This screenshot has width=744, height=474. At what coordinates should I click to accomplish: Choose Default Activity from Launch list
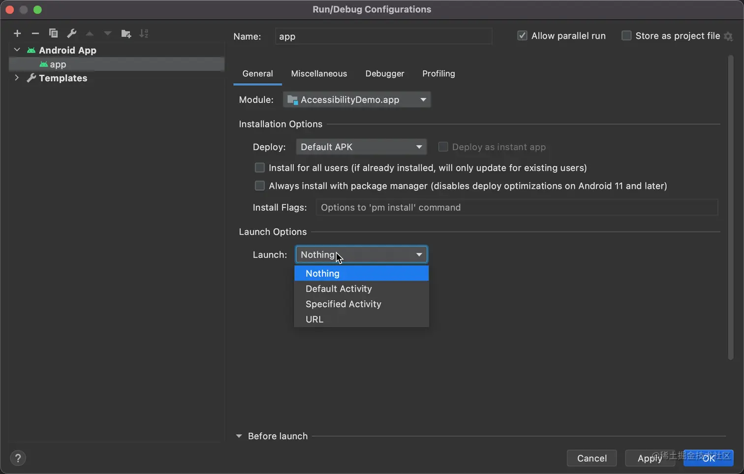click(x=361, y=289)
